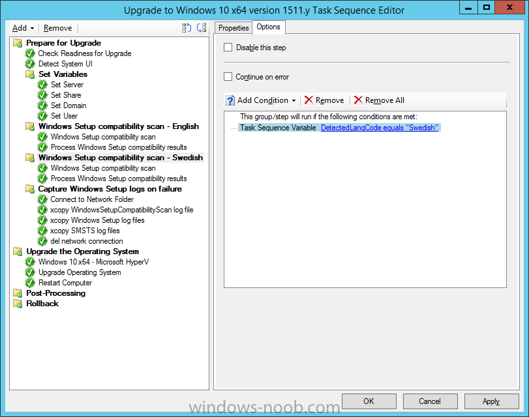Click the check icon beside xcopy Windows Setup log files

point(42,220)
